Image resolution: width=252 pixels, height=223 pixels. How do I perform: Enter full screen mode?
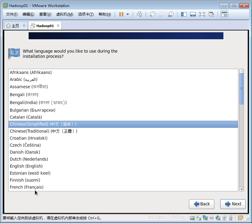202,14
